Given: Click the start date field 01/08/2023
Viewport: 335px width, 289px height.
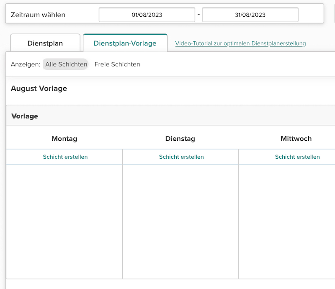Looking at the screenshot, I should tap(147, 15).
